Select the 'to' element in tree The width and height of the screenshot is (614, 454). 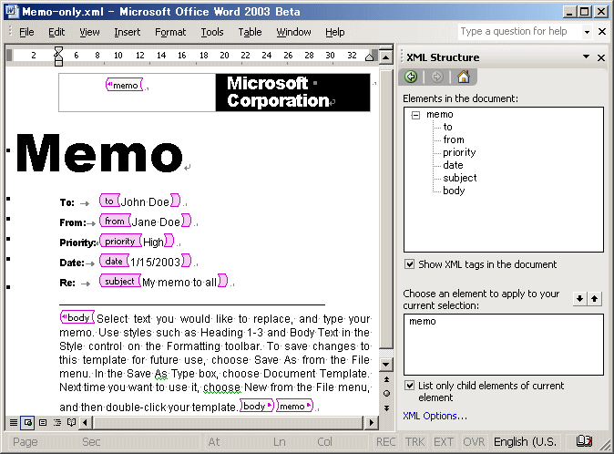(x=447, y=127)
